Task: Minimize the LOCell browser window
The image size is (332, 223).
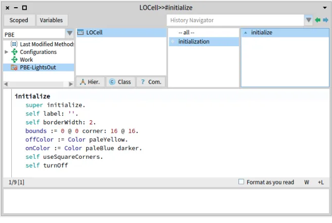Action: pos(16,8)
